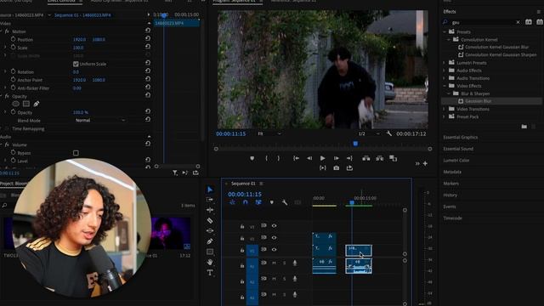Export frame with camera icon
Screen dimensions: 544x306
click(x=337, y=168)
